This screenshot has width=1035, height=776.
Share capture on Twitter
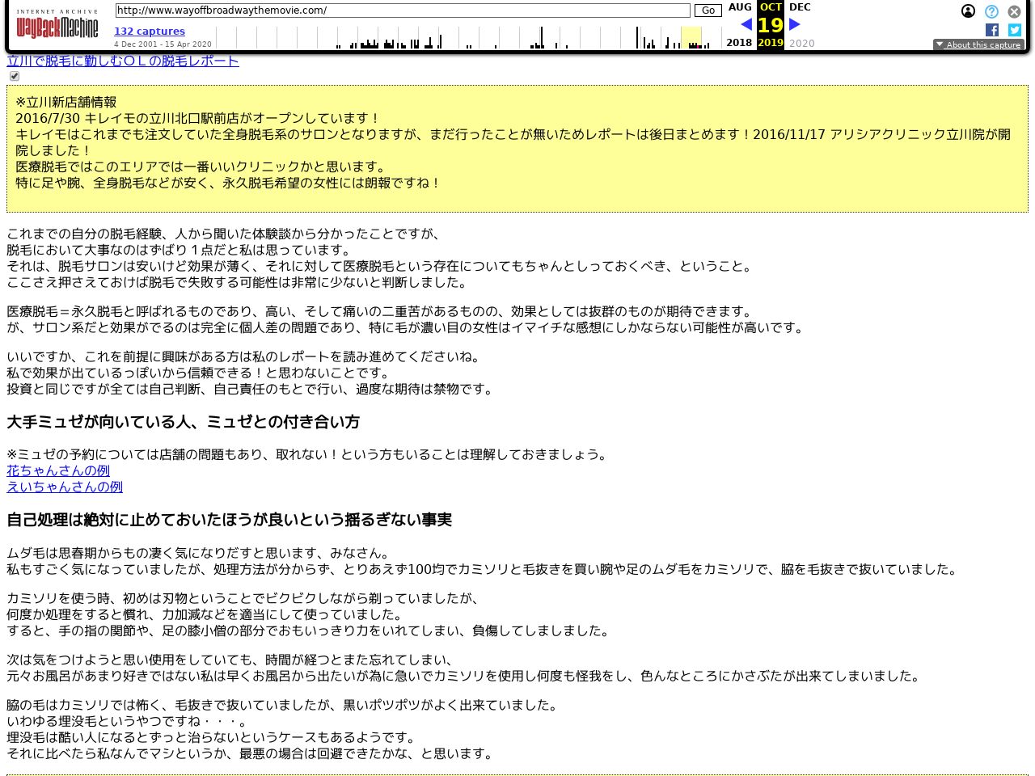(1015, 30)
